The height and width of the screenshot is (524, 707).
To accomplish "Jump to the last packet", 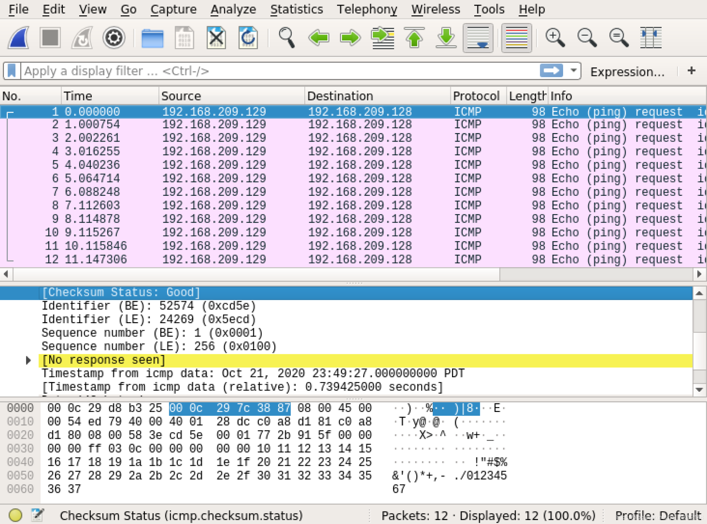I will (x=446, y=38).
